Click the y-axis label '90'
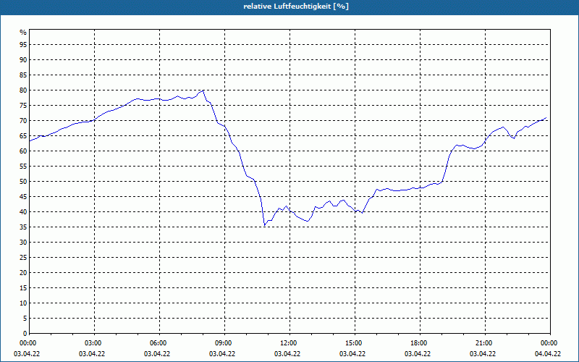Screen dimensions: 579x362 tap(23, 60)
